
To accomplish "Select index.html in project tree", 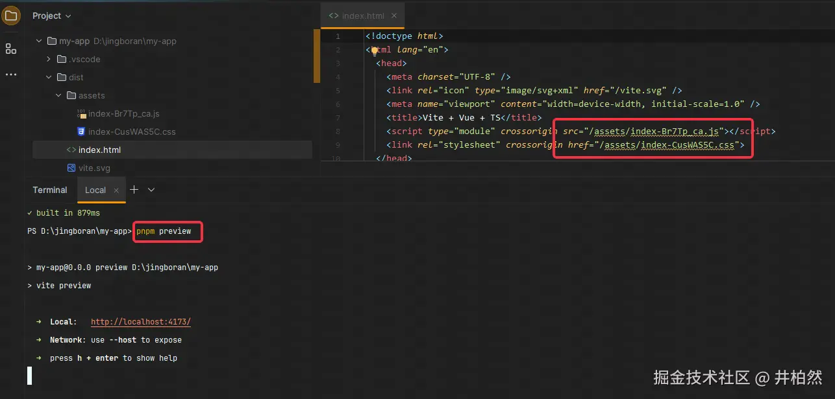I will [x=172, y=150].
